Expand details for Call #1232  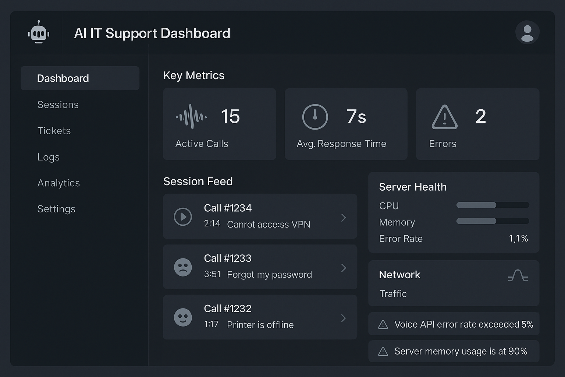click(x=343, y=318)
